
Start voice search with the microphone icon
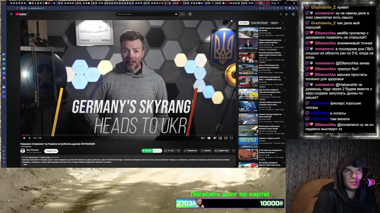click(190, 14)
